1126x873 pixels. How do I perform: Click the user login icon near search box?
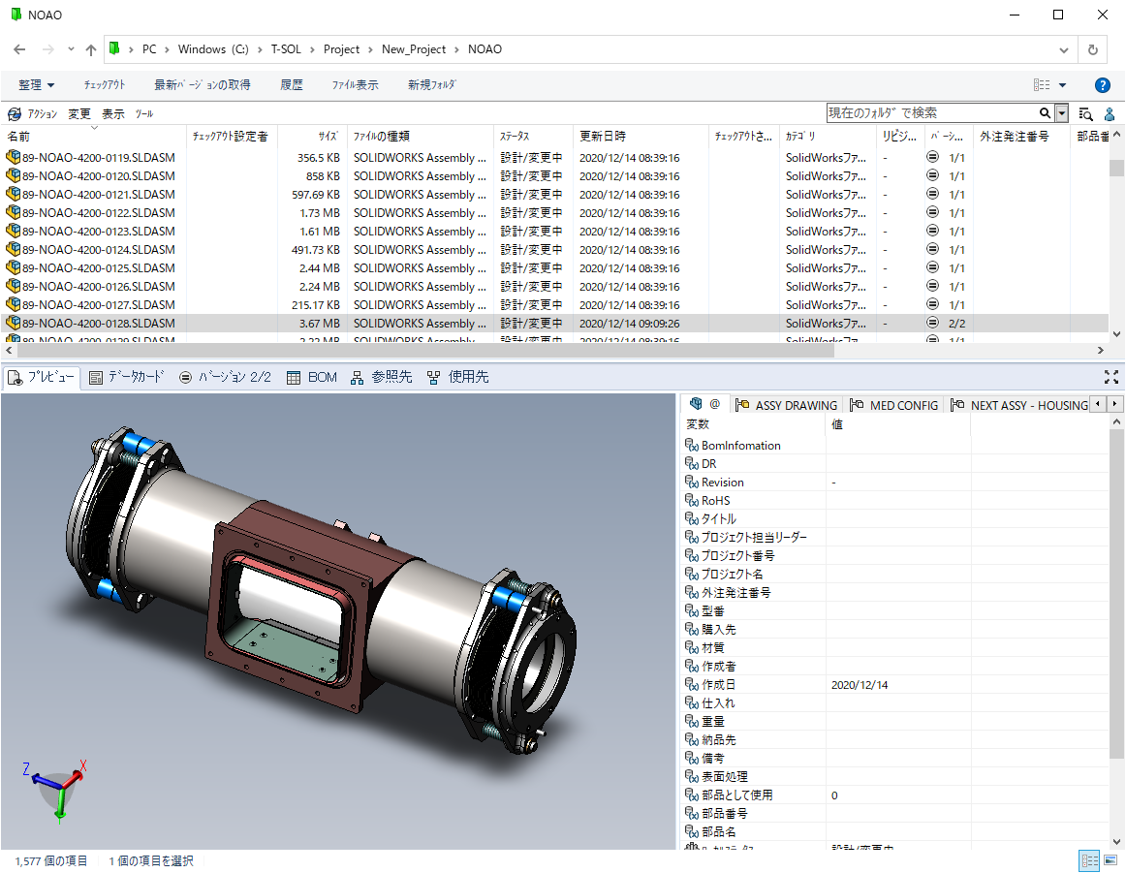(1109, 113)
